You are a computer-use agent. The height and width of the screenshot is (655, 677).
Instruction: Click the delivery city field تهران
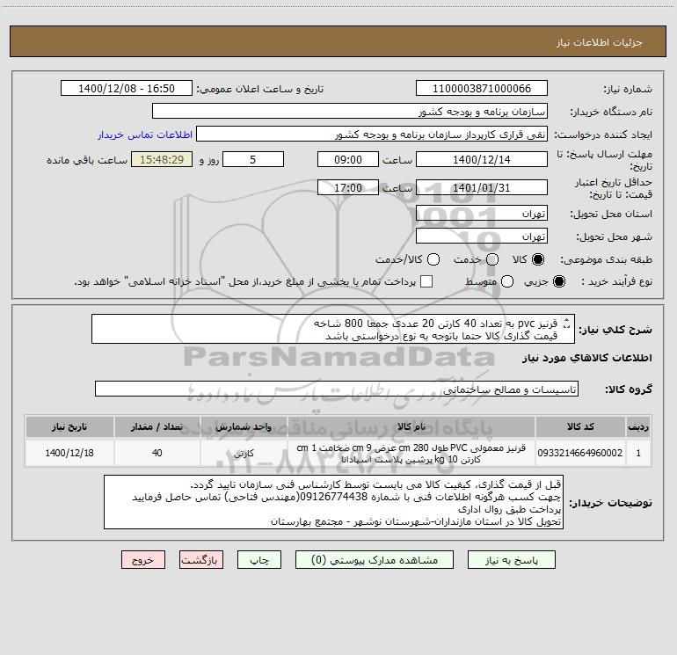click(482, 237)
